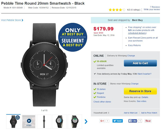163x131 pixels.
Task: Open the Visit Pebble Store link
Action: pyautogui.click(x=12, y=20)
